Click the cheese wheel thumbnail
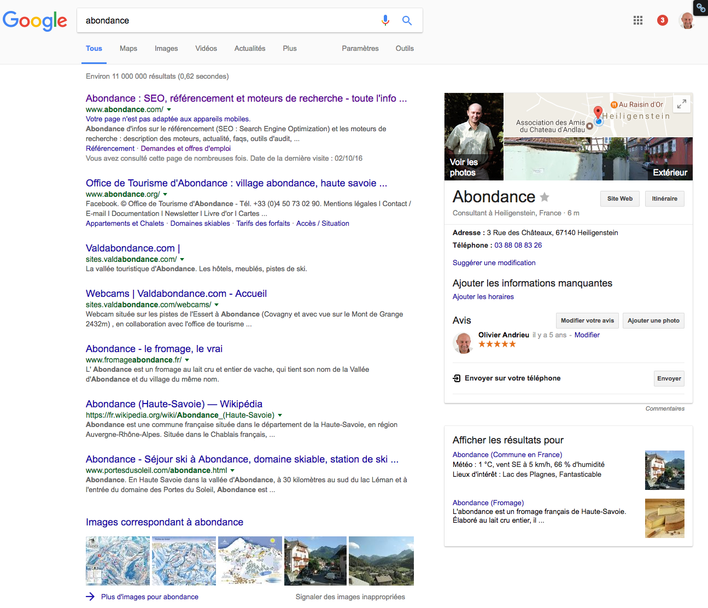This screenshot has height=608, width=708. [665, 518]
